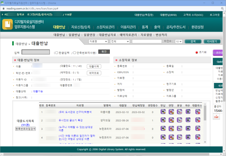This screenshot has height=156, width=226.
Task: Click the 반납 (return) icon for book 1
Action: tap(163, 112)
